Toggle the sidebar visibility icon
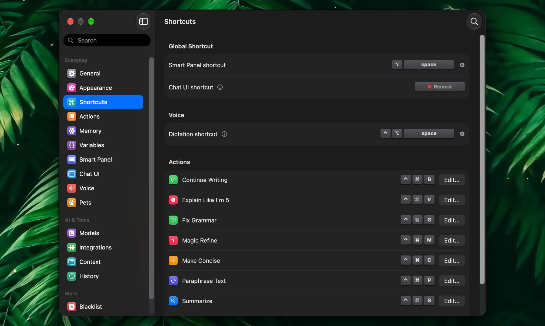The height and width of the screenshot is (326, 545). (144, 21)
